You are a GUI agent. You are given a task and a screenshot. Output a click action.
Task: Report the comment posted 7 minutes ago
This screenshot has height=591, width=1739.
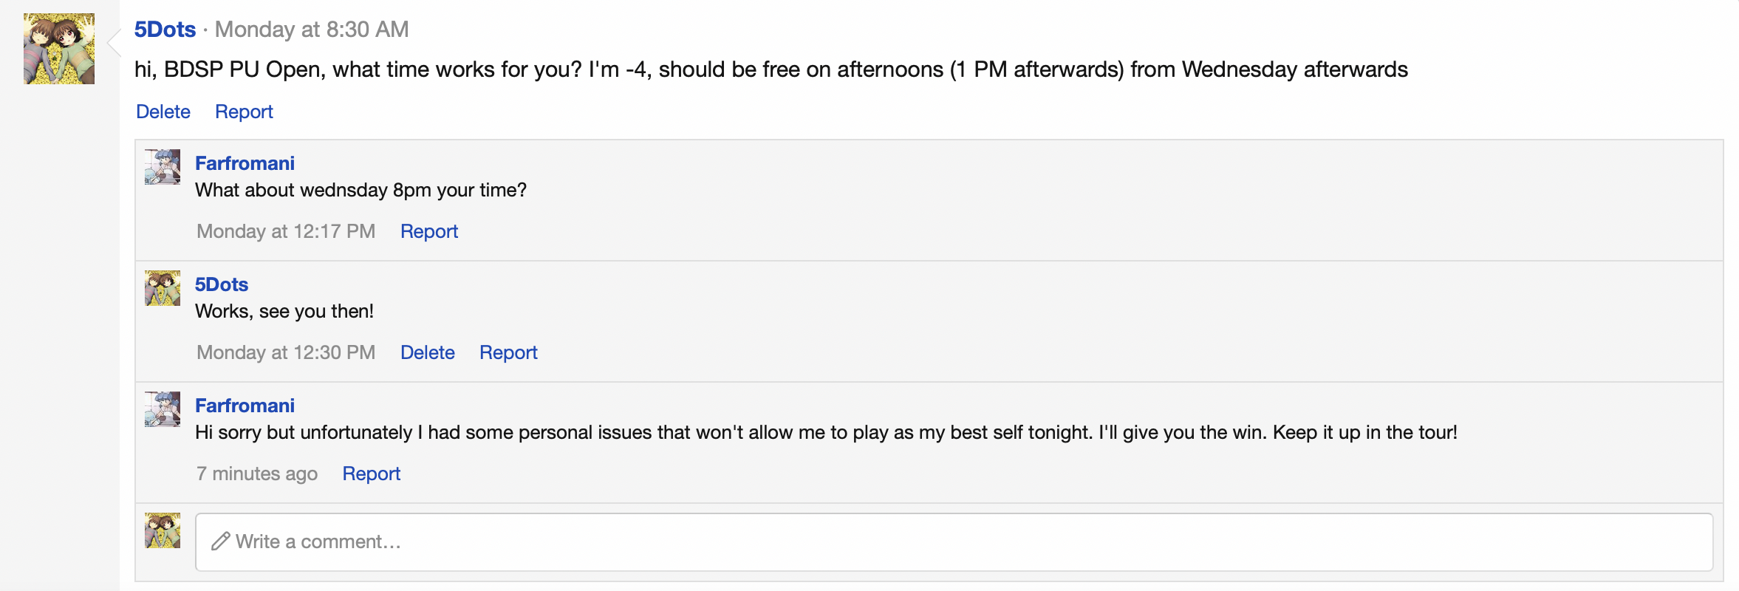(x=371, y=474)
